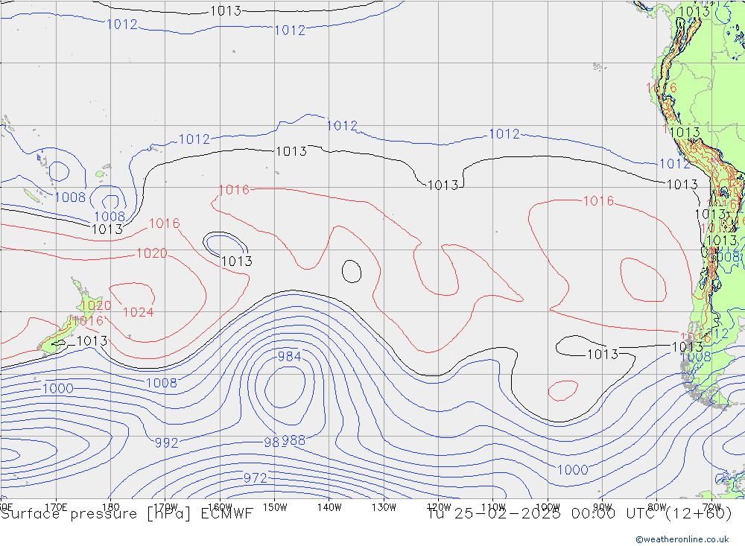This screenshot has height=546, width=745.
Task: Click the 160W longitude label
Action: tap(220, 507)
